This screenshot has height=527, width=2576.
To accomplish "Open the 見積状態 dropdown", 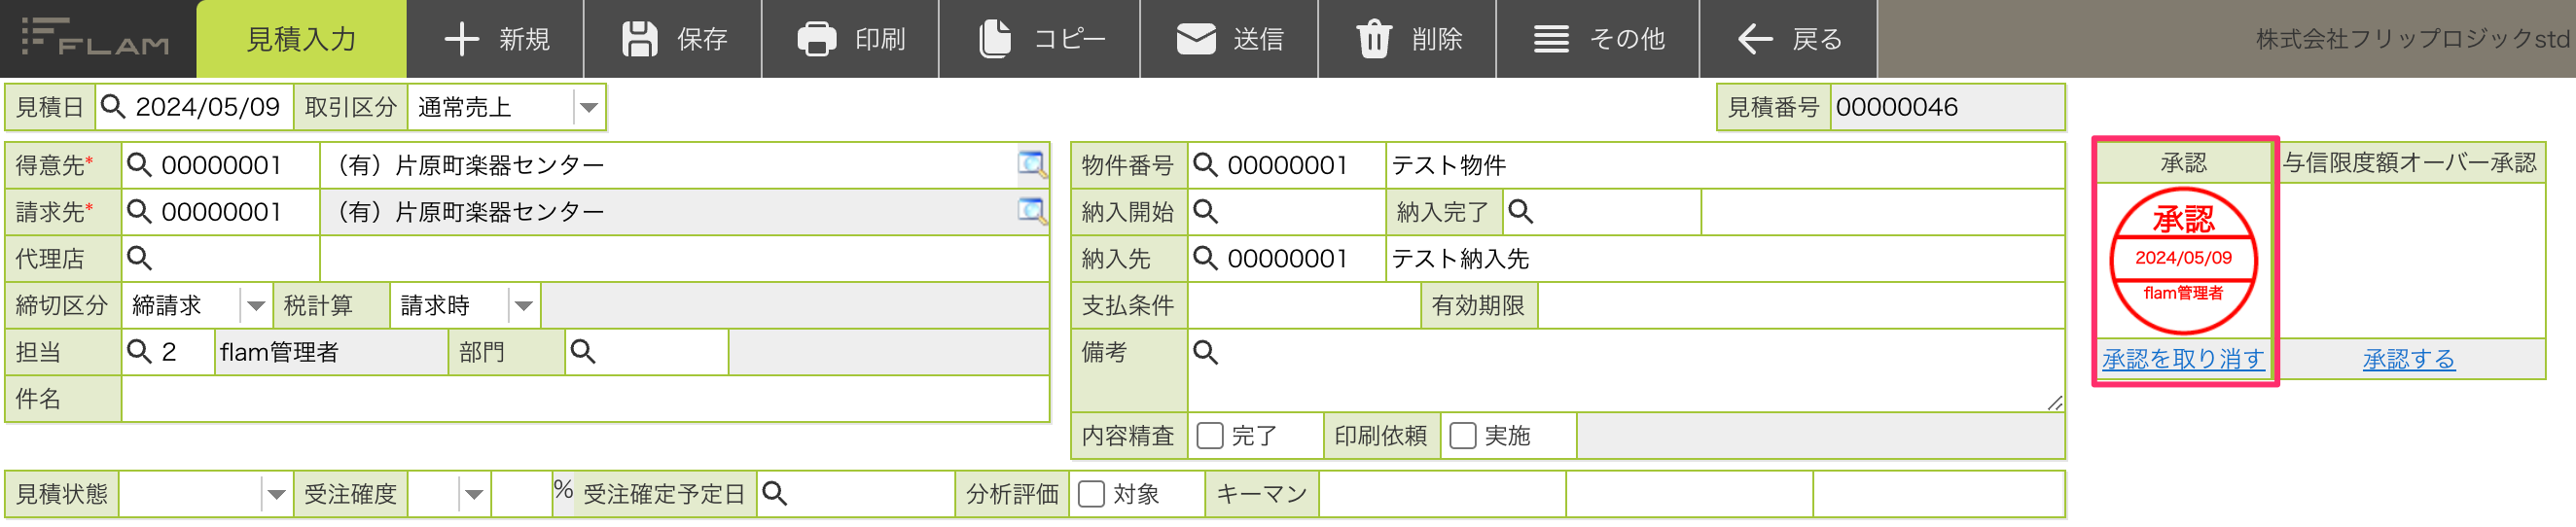I will coord(275,494).
